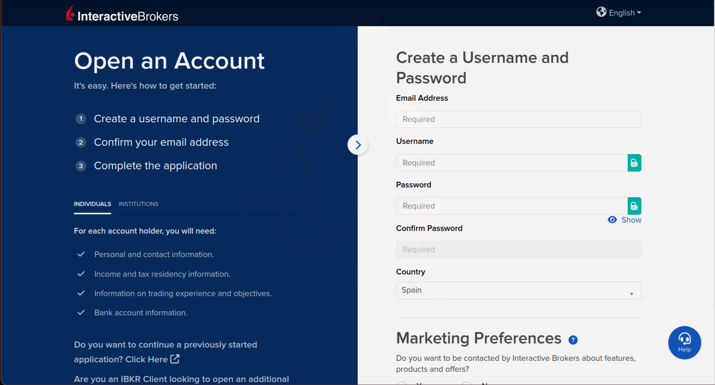Viewport: 715px width, 385px height.
Task: Click the lock icon in Password field
Action: (x=634, y=206)
